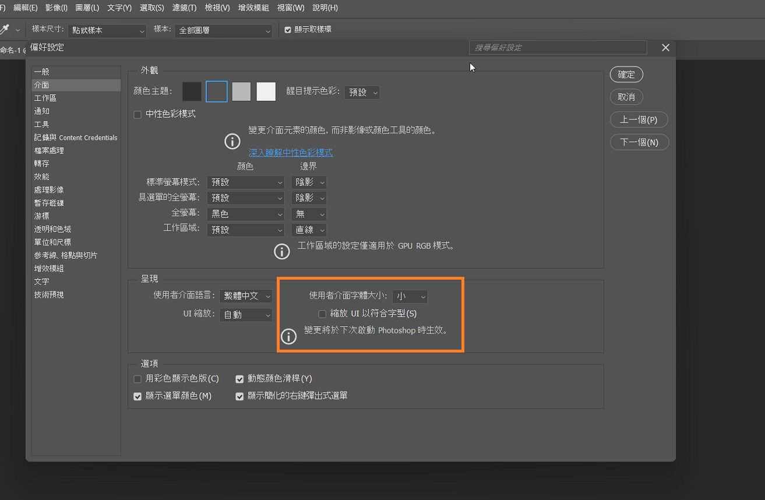
Task: Click the info icon about GPU RGB 工作區域
Action: click(281, 251)
